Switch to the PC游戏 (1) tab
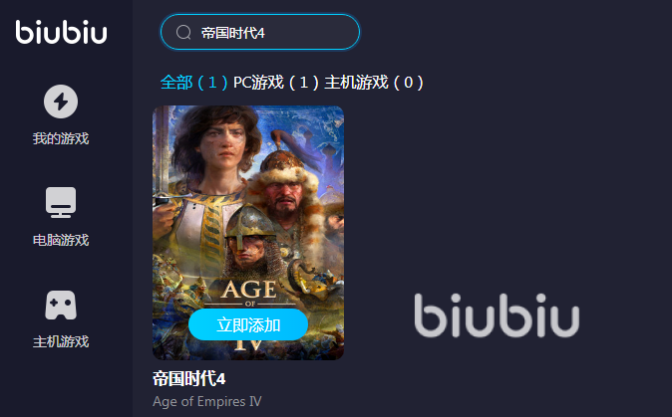Viewport: 672px width, 417px height. 276,83
